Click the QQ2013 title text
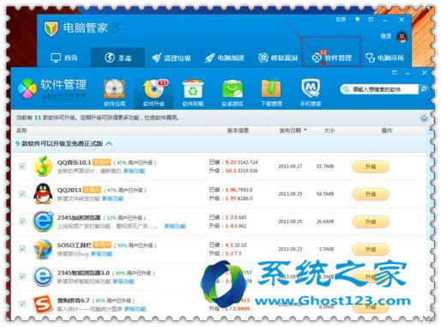Viewport: 441px width, 327px height. tap(69, 190)
